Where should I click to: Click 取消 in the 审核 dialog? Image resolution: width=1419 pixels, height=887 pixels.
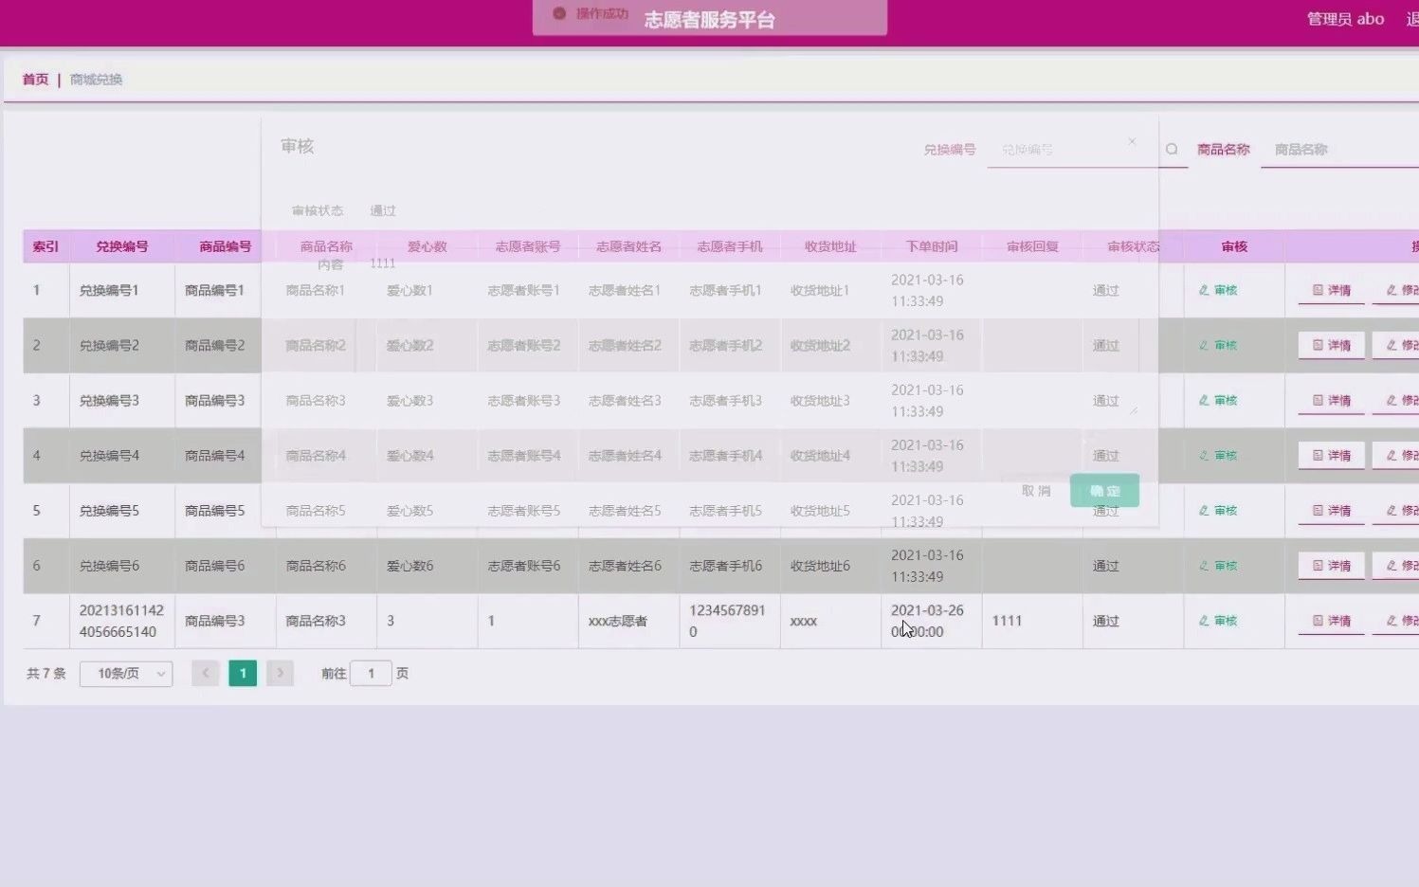(1036, 491)
